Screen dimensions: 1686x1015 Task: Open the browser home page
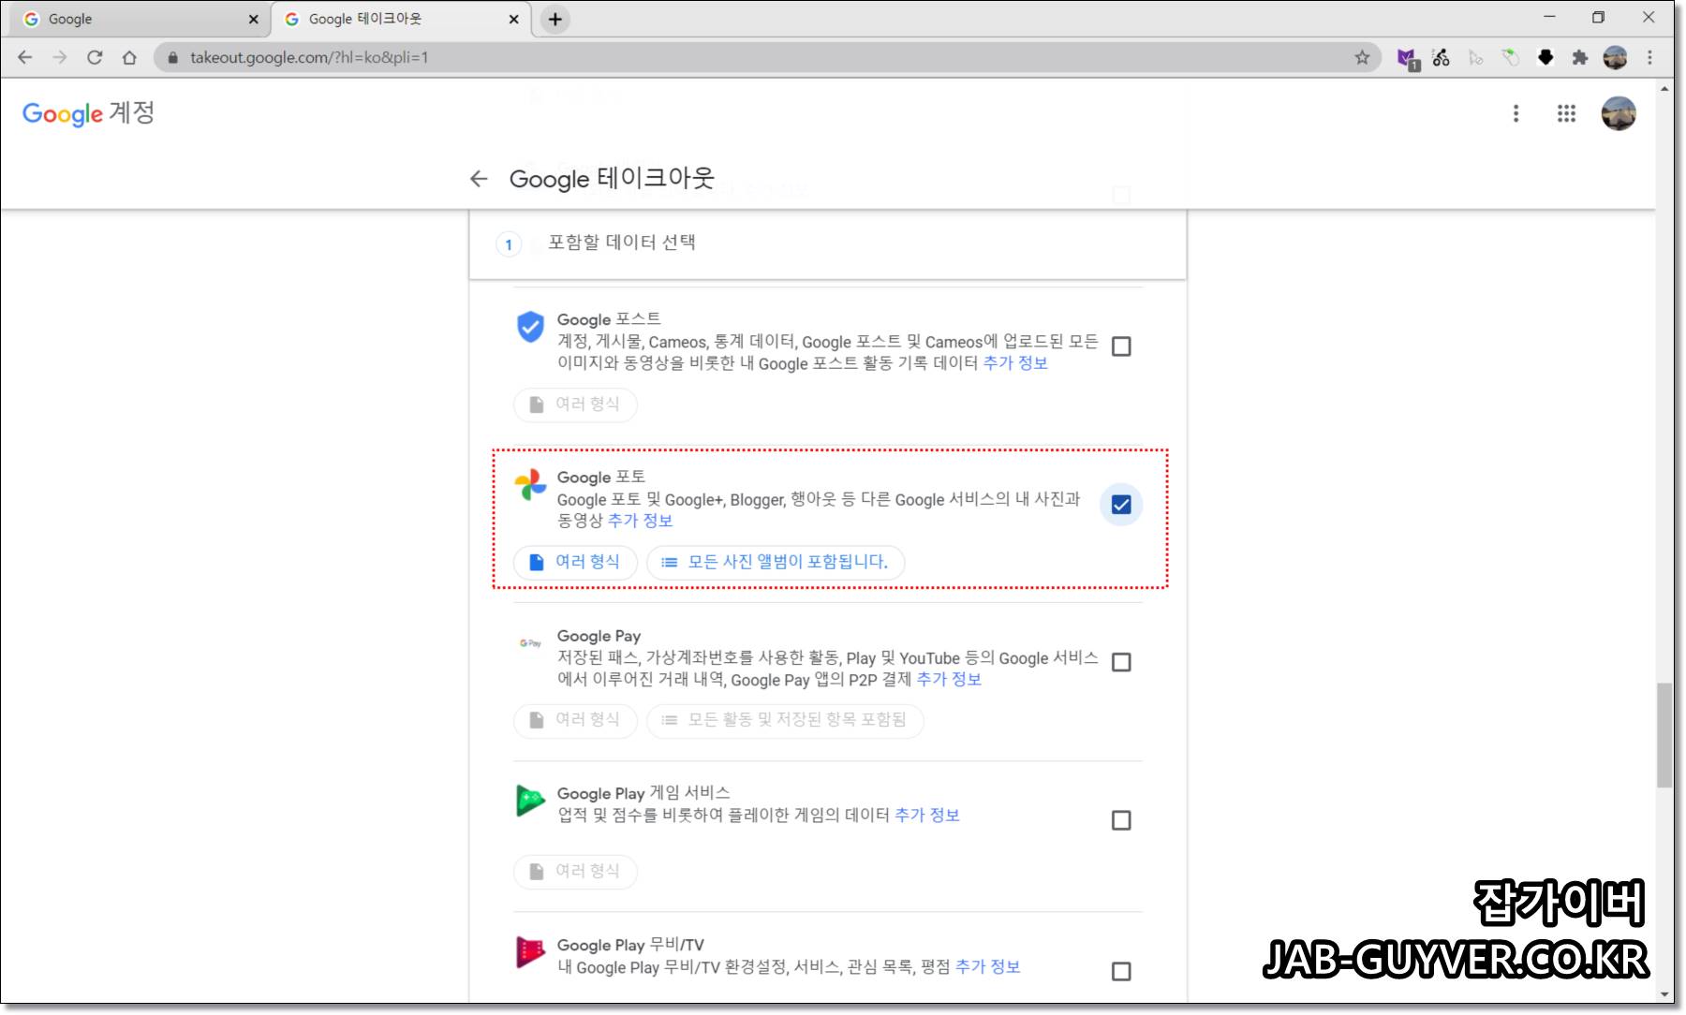129,57
